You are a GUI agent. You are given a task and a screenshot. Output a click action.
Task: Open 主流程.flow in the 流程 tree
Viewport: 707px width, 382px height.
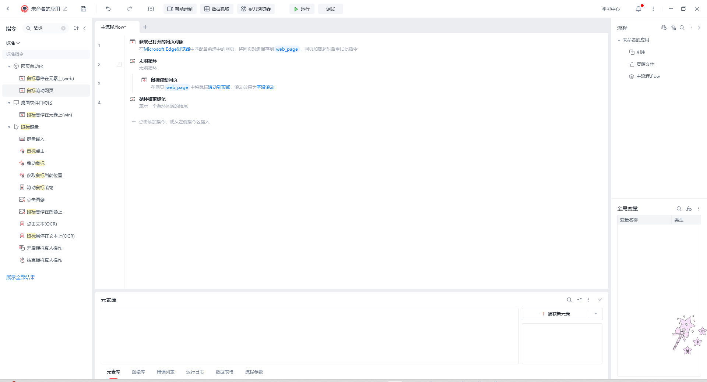[x=644, y=76]
